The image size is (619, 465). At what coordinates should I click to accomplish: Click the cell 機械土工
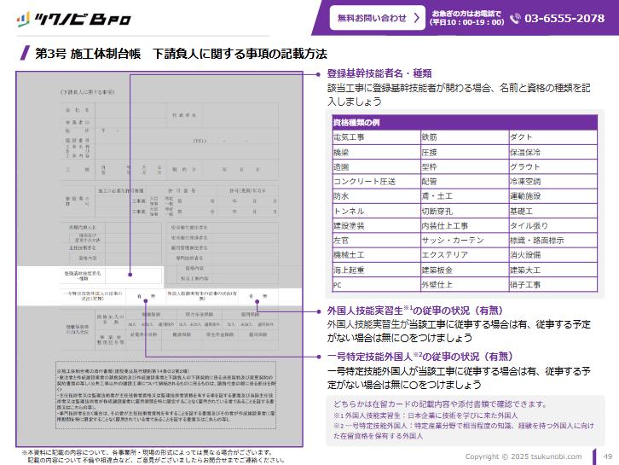376,255
